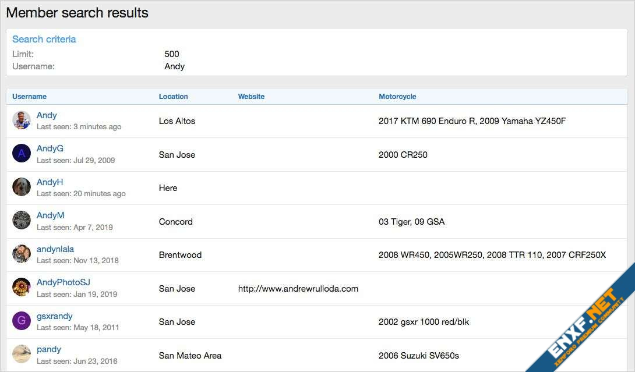Screen dimensions: 635x372
Task: Open AndyH's dog photo avatar
Action: pyautogui.click(x=22, y=187)
